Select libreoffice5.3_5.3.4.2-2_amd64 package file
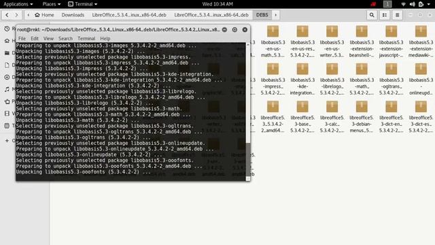The height and width of the screenshot is (245, 435). coord(273,117)
